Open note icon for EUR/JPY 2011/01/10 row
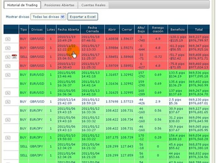 tap(8, 138)
